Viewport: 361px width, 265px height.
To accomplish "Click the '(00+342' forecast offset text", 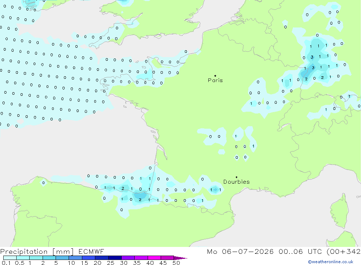I will point(344,251).
